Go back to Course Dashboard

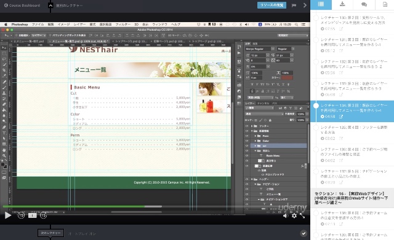22,6
